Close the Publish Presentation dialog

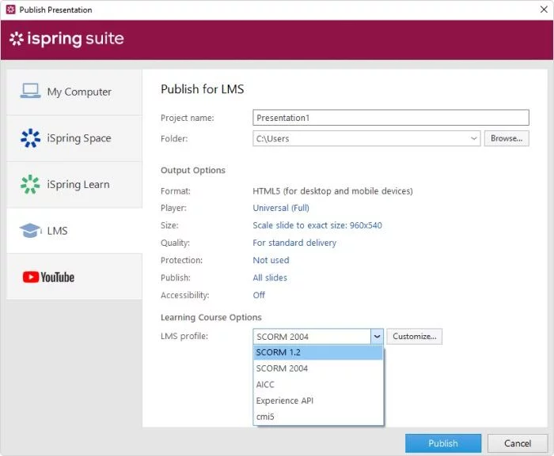(x=544, y=9)
